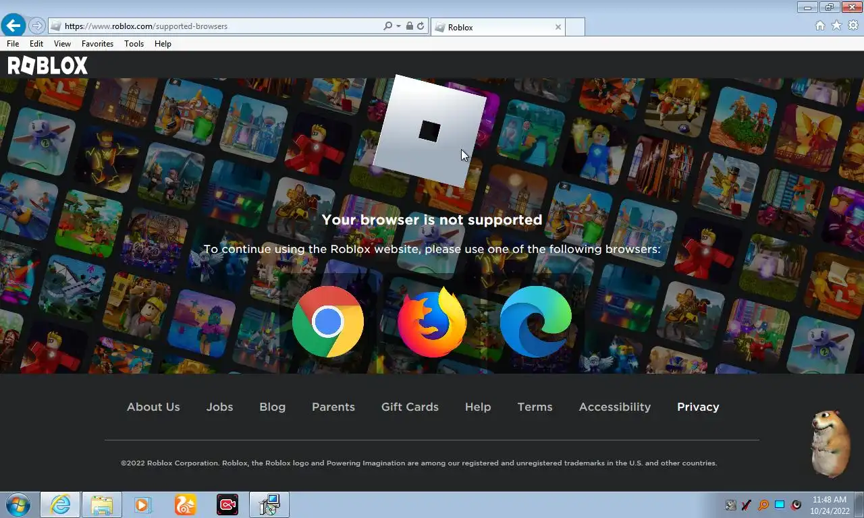
Task: Click the Microsoft Edge browser icon
Action: (x=536, y=322)
